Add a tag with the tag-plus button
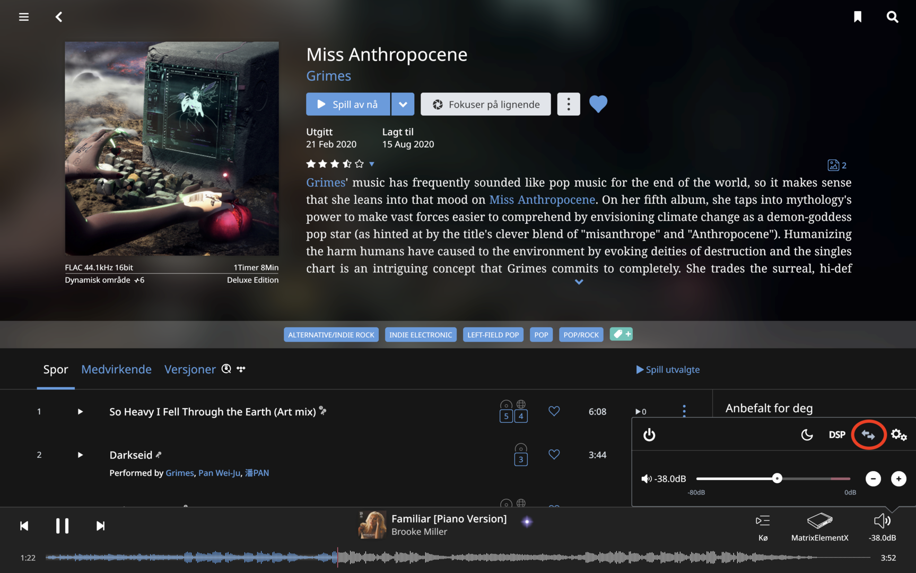Viewport: 916px width, 573px height. [x=621, y=334]
